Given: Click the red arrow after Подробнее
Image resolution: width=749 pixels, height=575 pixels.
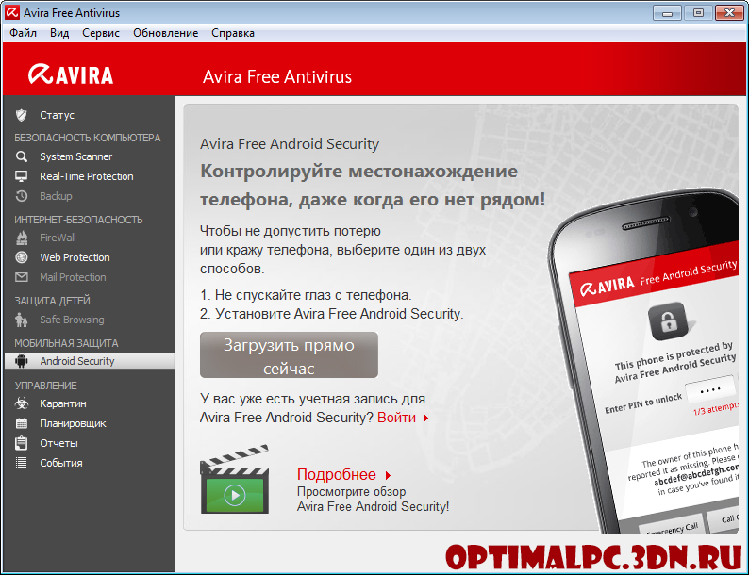Looking at the screenshot, I should tap(388, 475).
